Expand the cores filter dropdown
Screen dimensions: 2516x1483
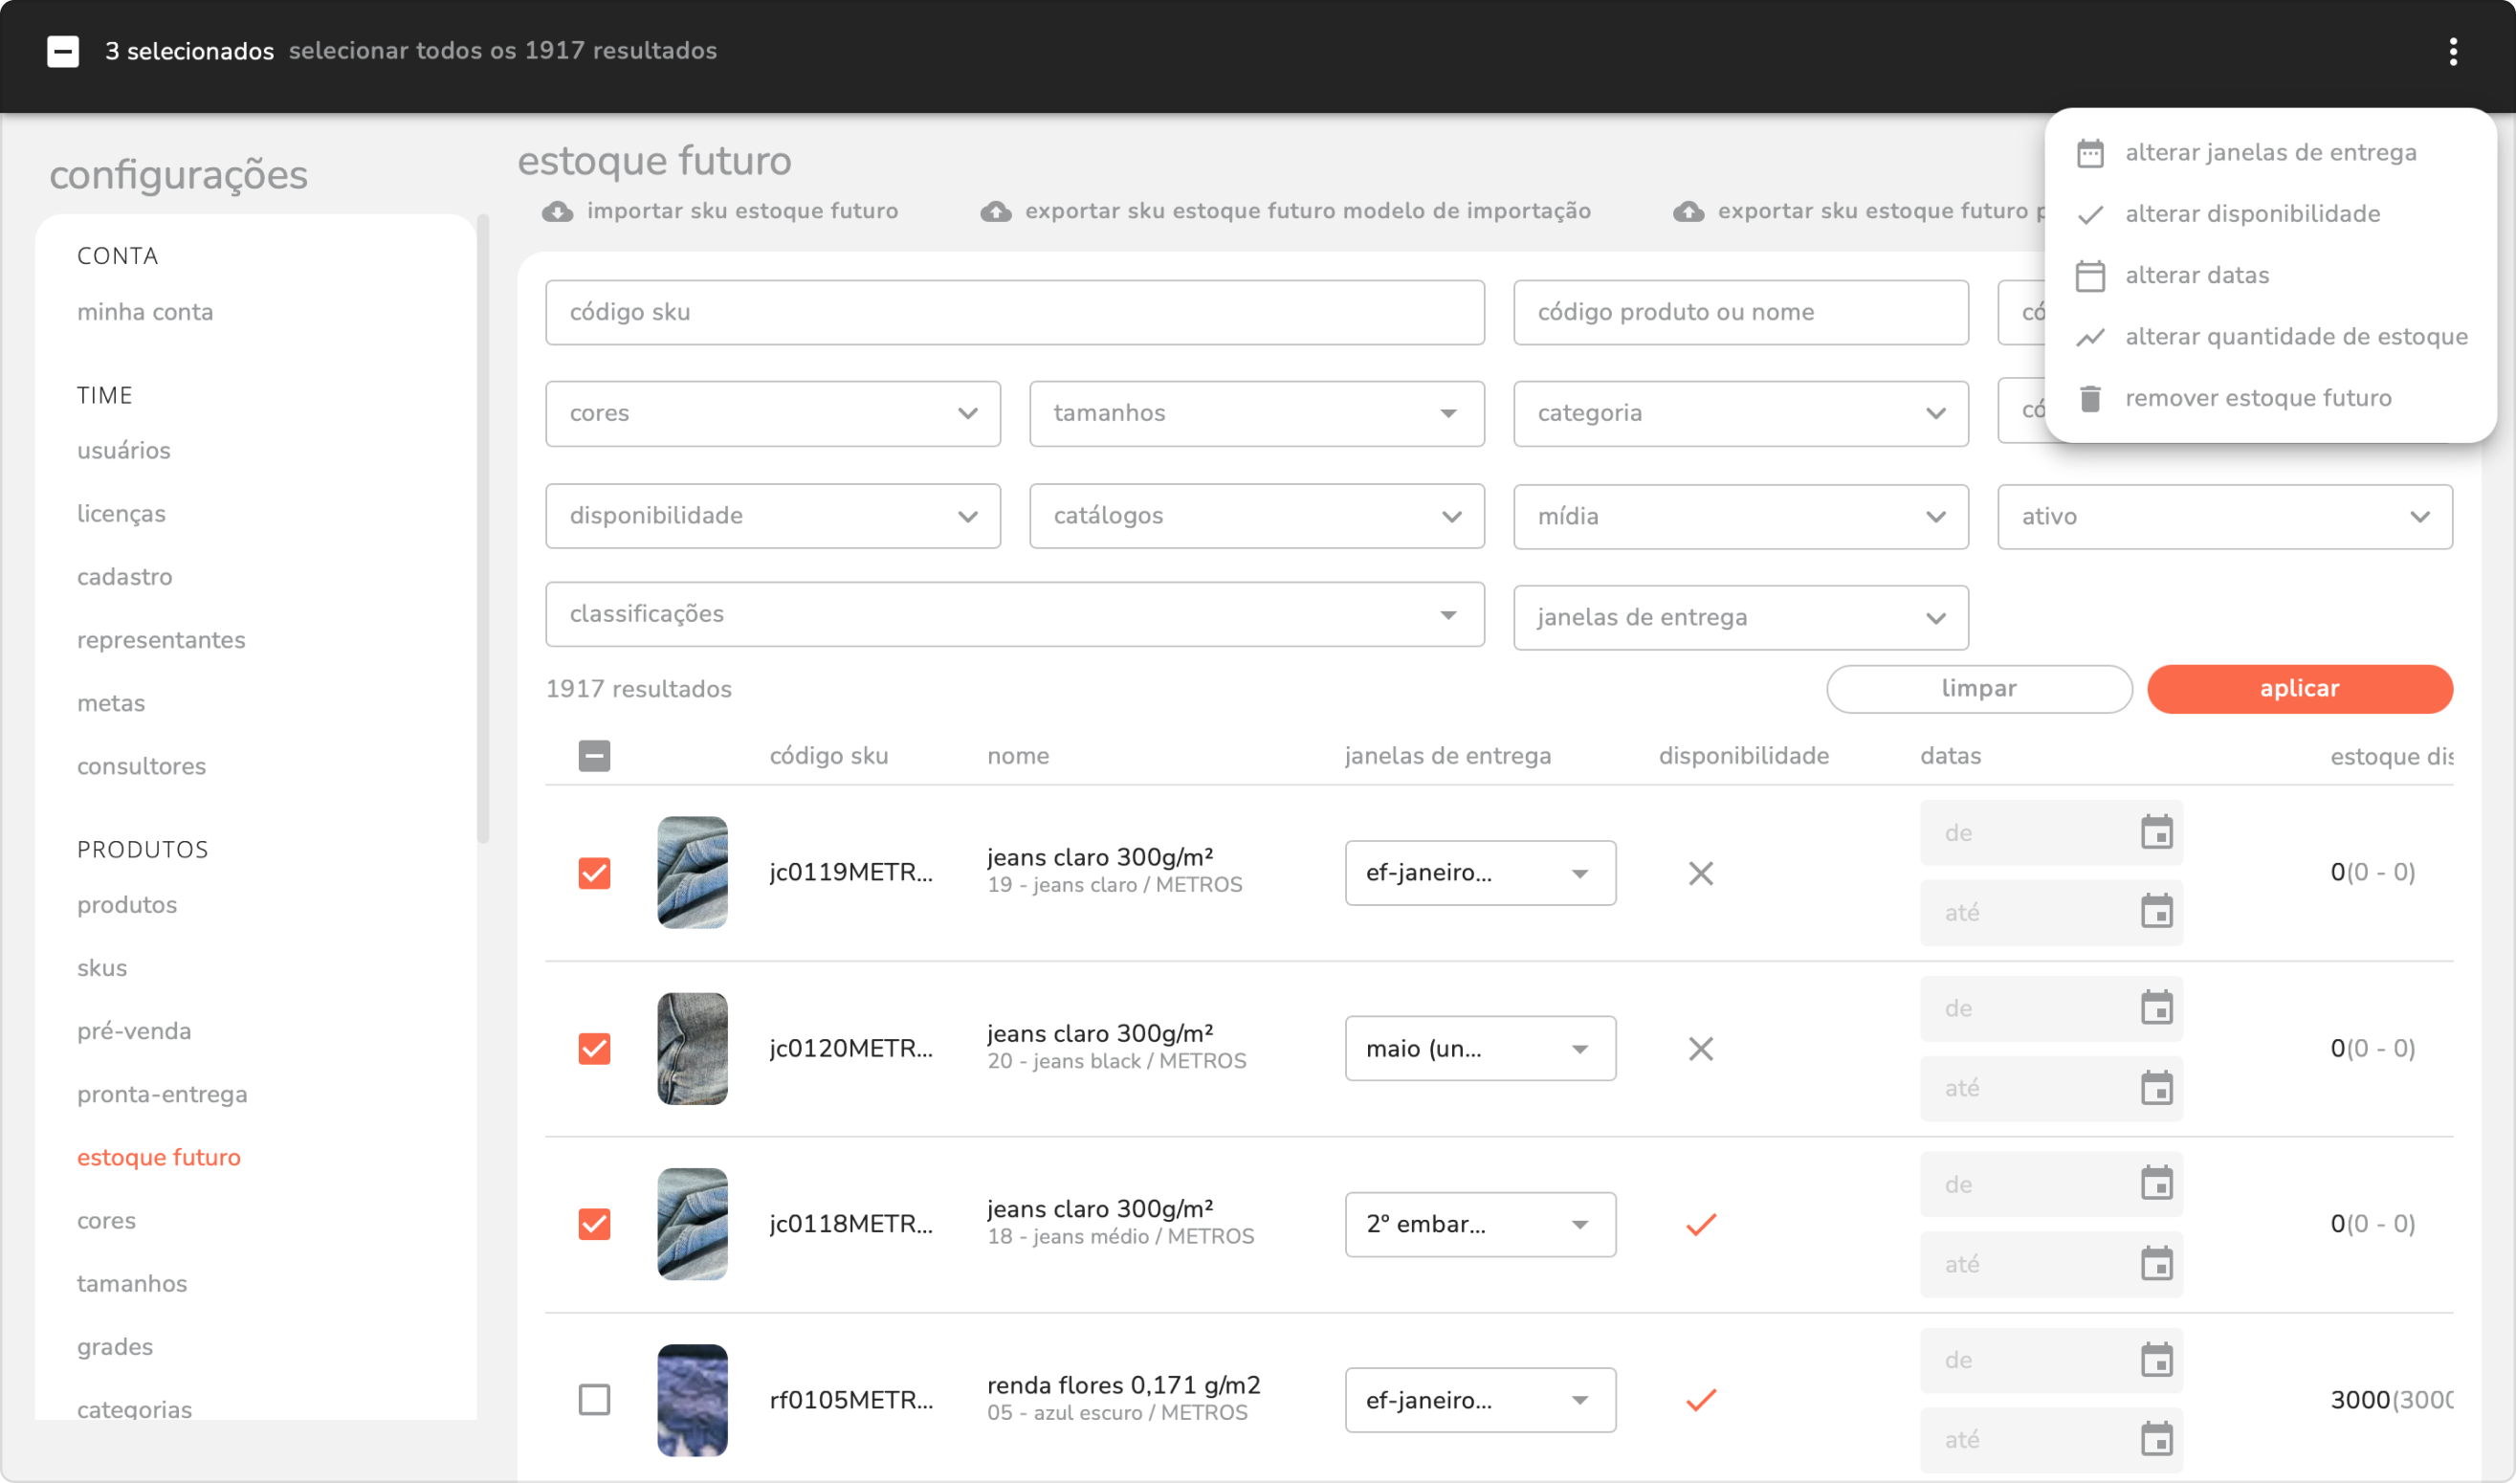click(x=772, y=413)
